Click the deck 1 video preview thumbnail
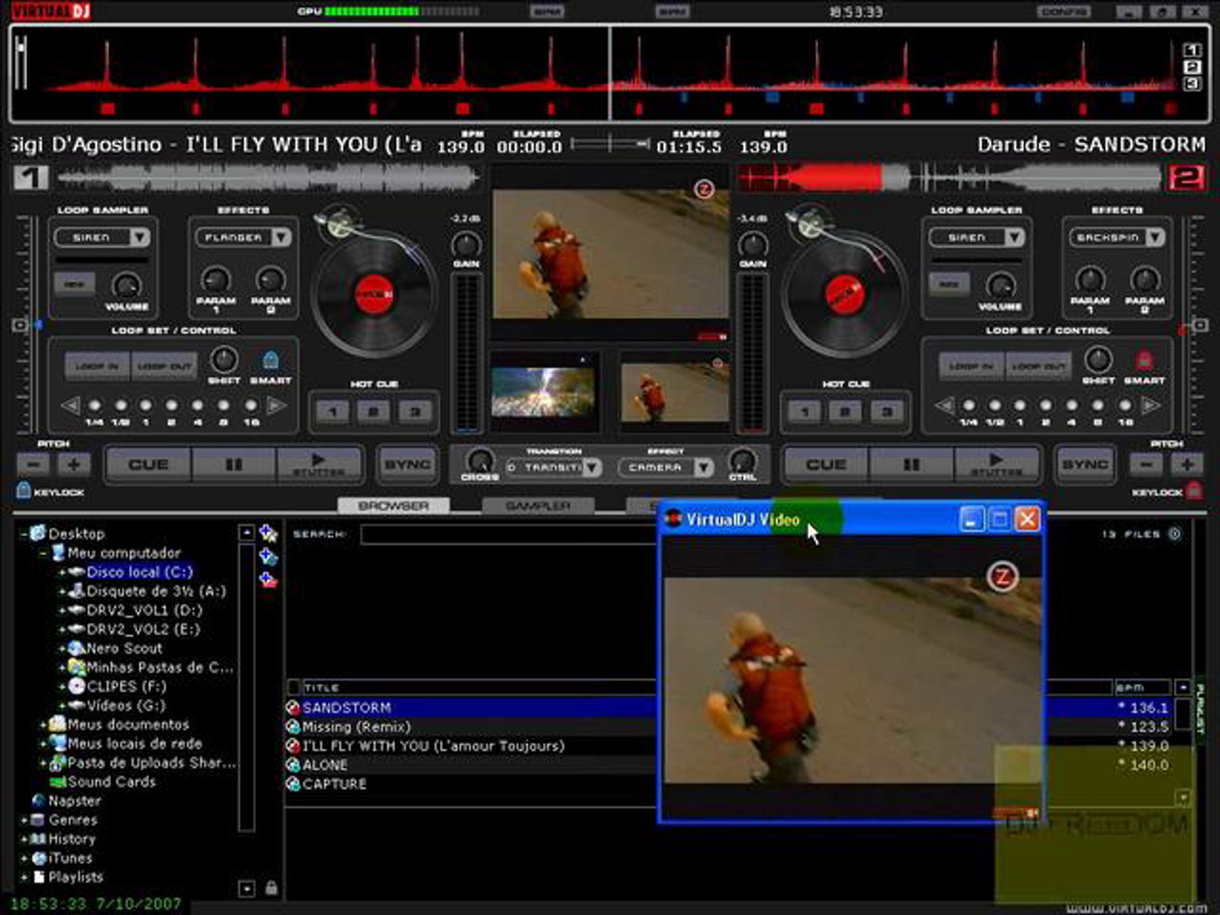 [544, 391]
